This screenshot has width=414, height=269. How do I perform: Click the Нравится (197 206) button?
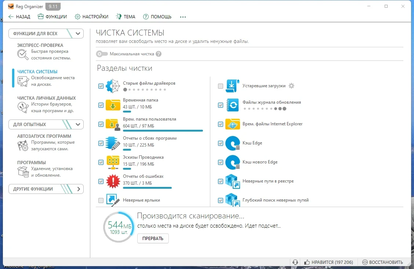tap(328, 262)
